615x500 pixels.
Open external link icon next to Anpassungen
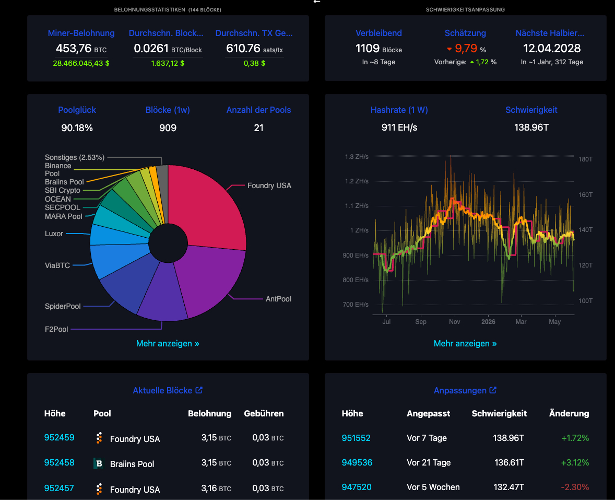click(x=493, y=390)
